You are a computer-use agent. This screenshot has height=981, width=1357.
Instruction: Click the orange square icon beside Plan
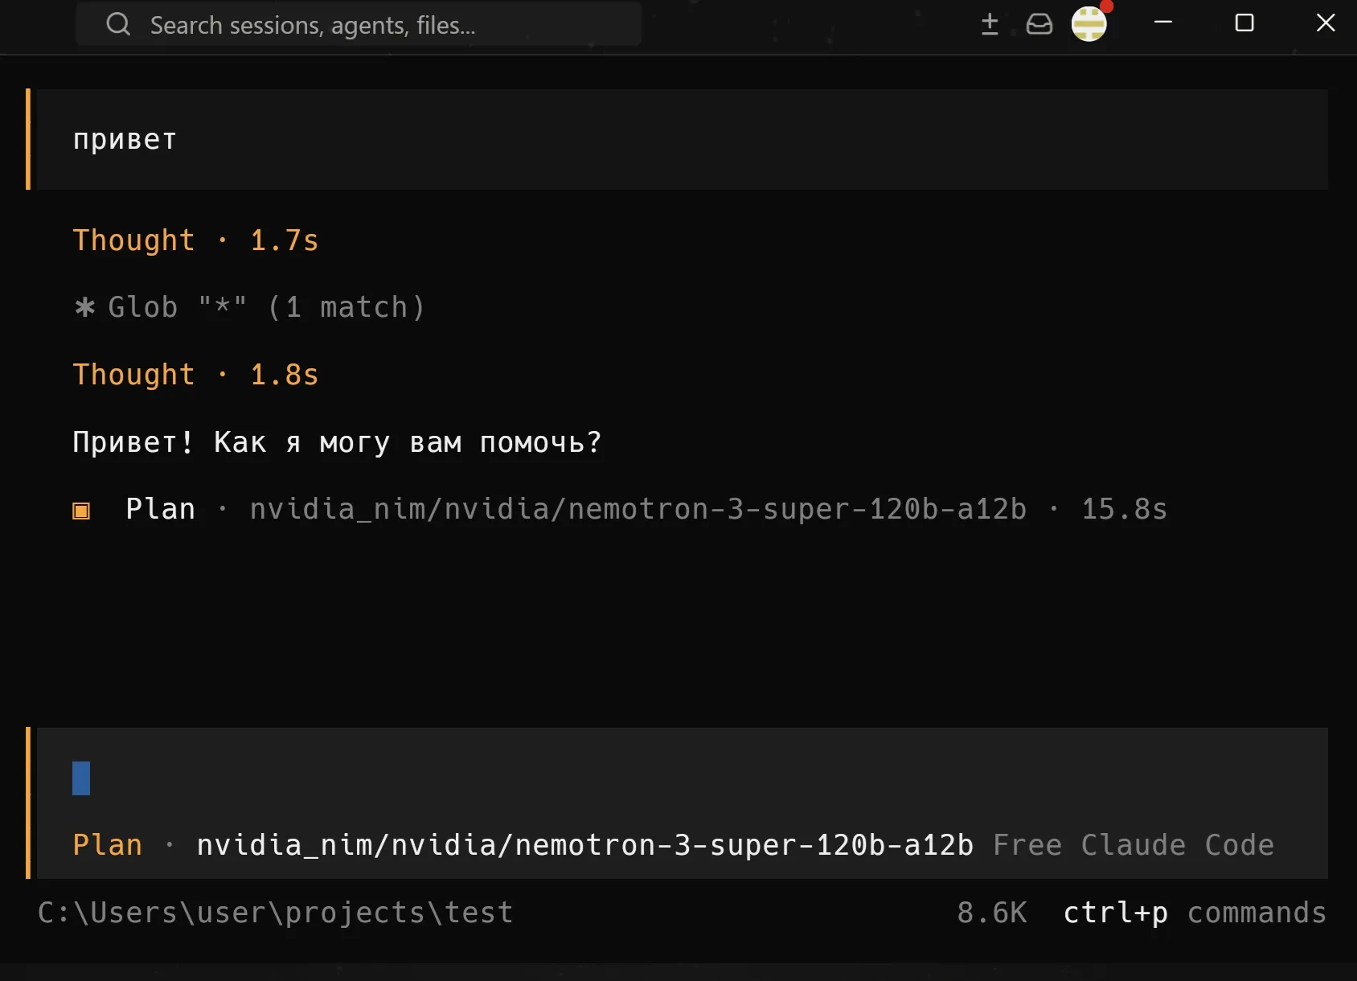tap(81, 511)
